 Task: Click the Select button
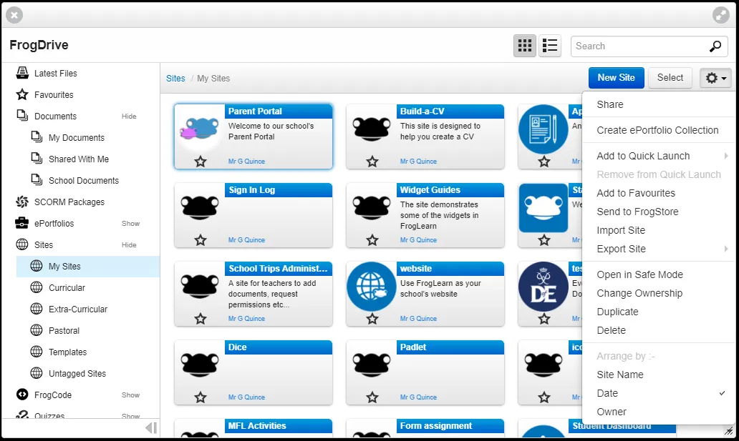(670, 78)
